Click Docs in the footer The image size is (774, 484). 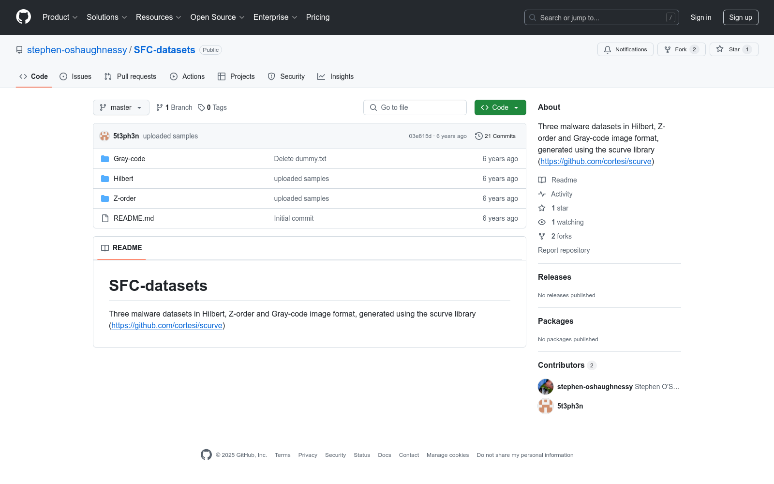[x=385, y=455]
